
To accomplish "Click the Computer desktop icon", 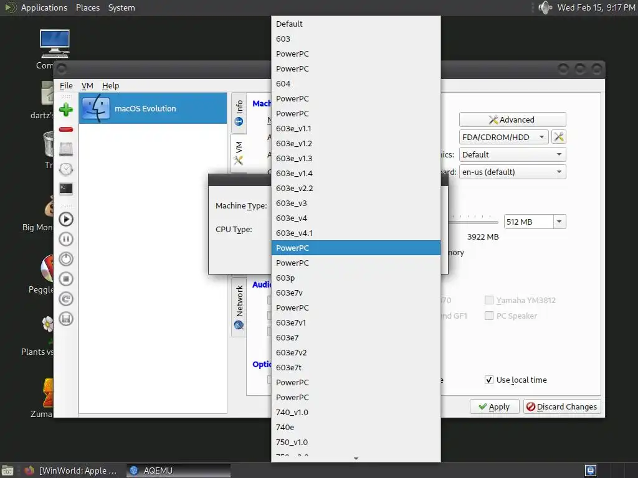I will tap(54, 44).
